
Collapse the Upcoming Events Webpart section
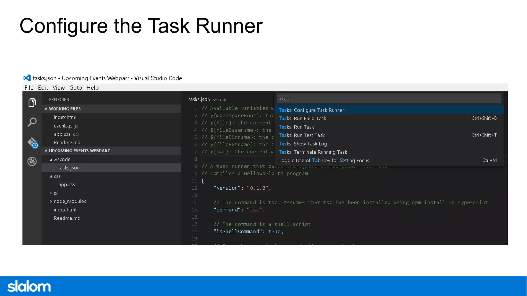46,151
